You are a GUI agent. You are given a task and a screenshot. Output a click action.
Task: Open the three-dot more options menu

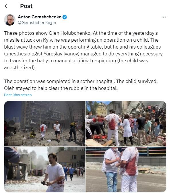(x=164, y=17)
